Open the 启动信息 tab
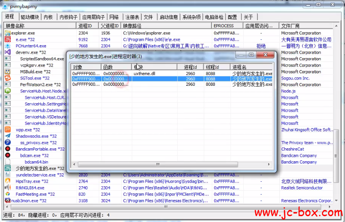This screenshot has width=345, height=222. pyautogui.click(x=168, y=17)
